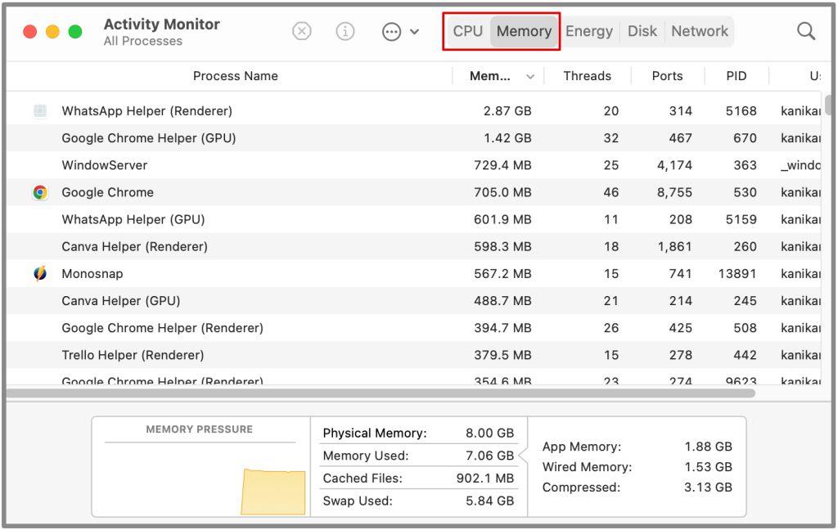
Task: Expand the chevron beside the ellipsis button
Action: [x=414, y=32]
